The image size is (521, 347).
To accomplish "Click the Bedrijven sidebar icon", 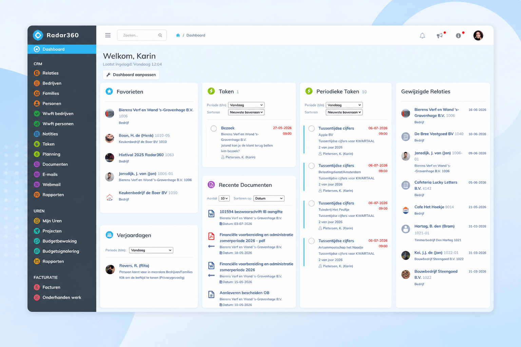I will tap(37, 83).
